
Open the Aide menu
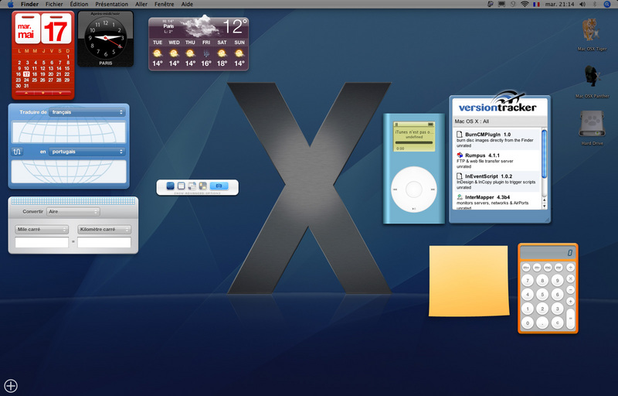pyautogui.click(x=187, y=5)
